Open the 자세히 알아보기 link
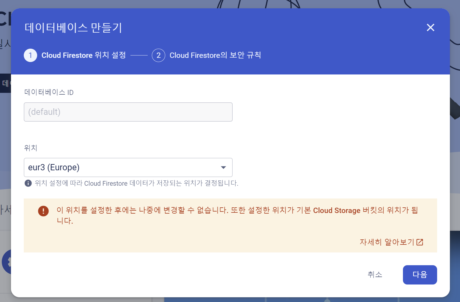This screenshot has width=460, height=302. [x=391, y=242]
